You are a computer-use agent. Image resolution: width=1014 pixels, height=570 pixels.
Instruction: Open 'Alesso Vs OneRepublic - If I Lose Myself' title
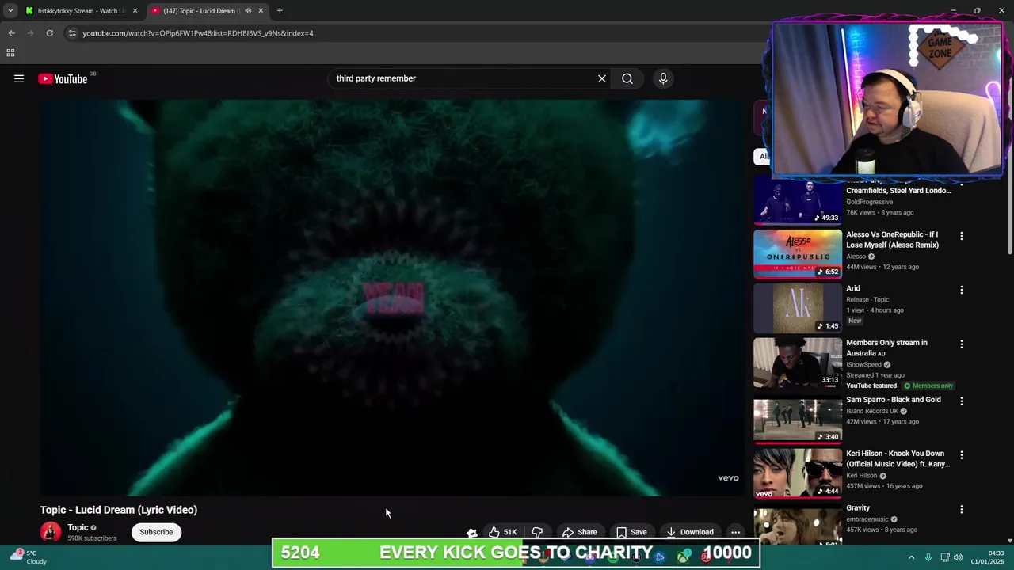click(893, 240)
